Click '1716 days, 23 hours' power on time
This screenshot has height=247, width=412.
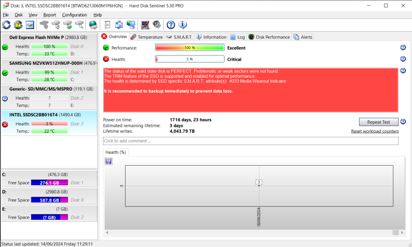pos(191,120)
